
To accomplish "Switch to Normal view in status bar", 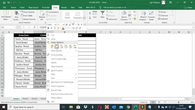I will coord(153,102).
